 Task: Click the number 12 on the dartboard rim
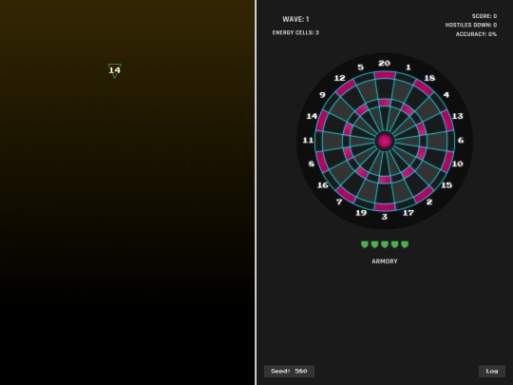pos(339,78)
